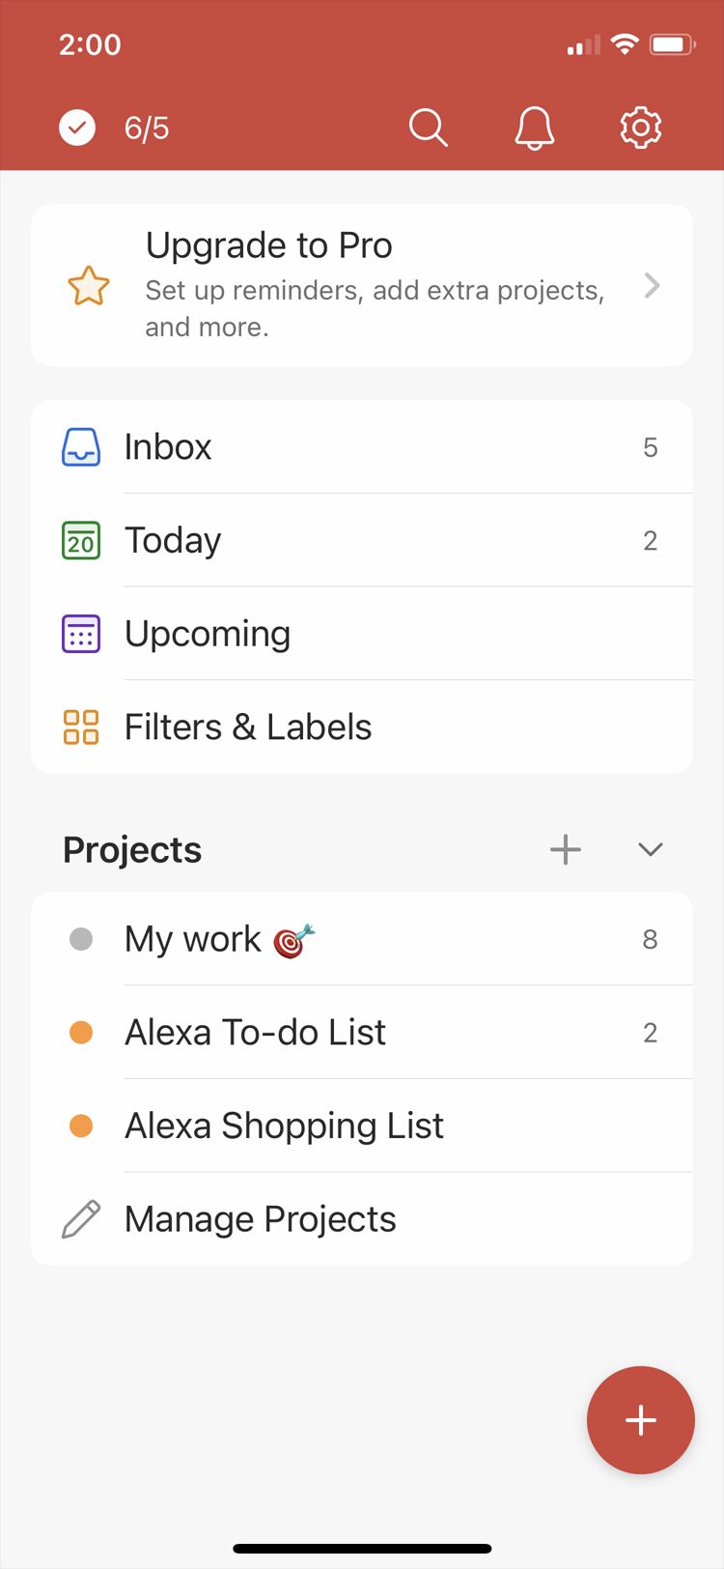Tap the Today calendar icon

[81, 540]
